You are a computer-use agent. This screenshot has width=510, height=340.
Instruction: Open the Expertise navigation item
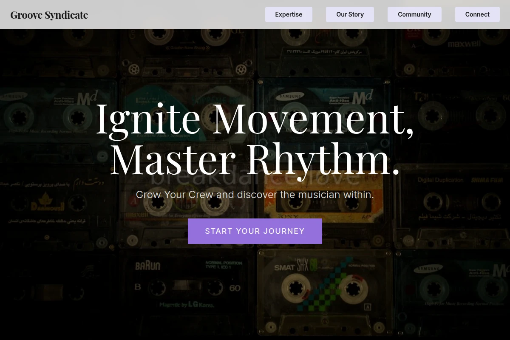(289, 14)
